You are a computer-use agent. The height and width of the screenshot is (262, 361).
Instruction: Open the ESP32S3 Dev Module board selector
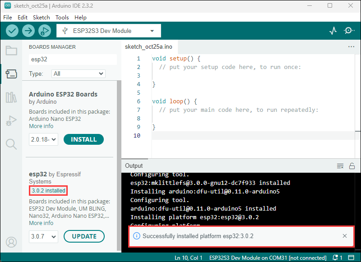point(109,31)
